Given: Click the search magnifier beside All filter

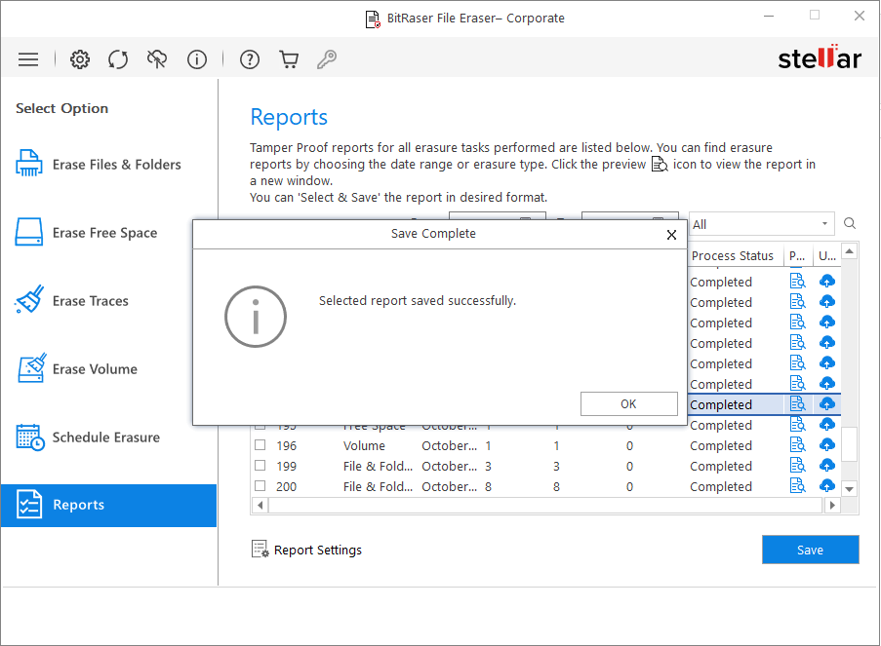Looking at the screenshot, I should 850,224.
